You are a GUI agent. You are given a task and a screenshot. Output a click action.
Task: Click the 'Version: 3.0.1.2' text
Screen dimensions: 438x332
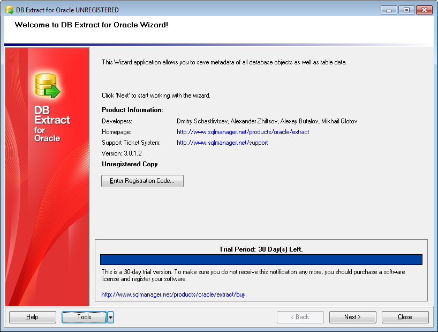click(x=122, y=153)
